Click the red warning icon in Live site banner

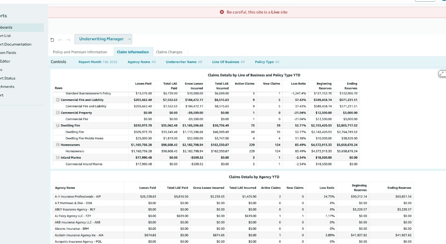(222, 12)
